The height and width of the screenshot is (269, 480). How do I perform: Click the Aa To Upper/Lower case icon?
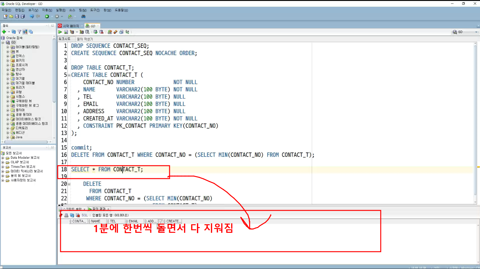coord(127,32)
